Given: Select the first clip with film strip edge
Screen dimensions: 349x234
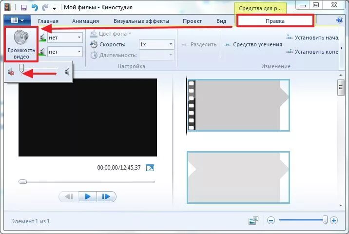Looking at the screenshot, I should click(238, 105).
